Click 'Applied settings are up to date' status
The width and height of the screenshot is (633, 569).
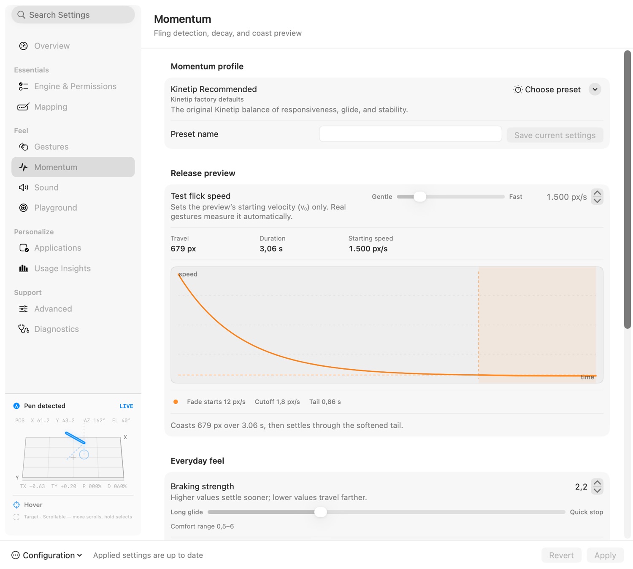[148, 555]
